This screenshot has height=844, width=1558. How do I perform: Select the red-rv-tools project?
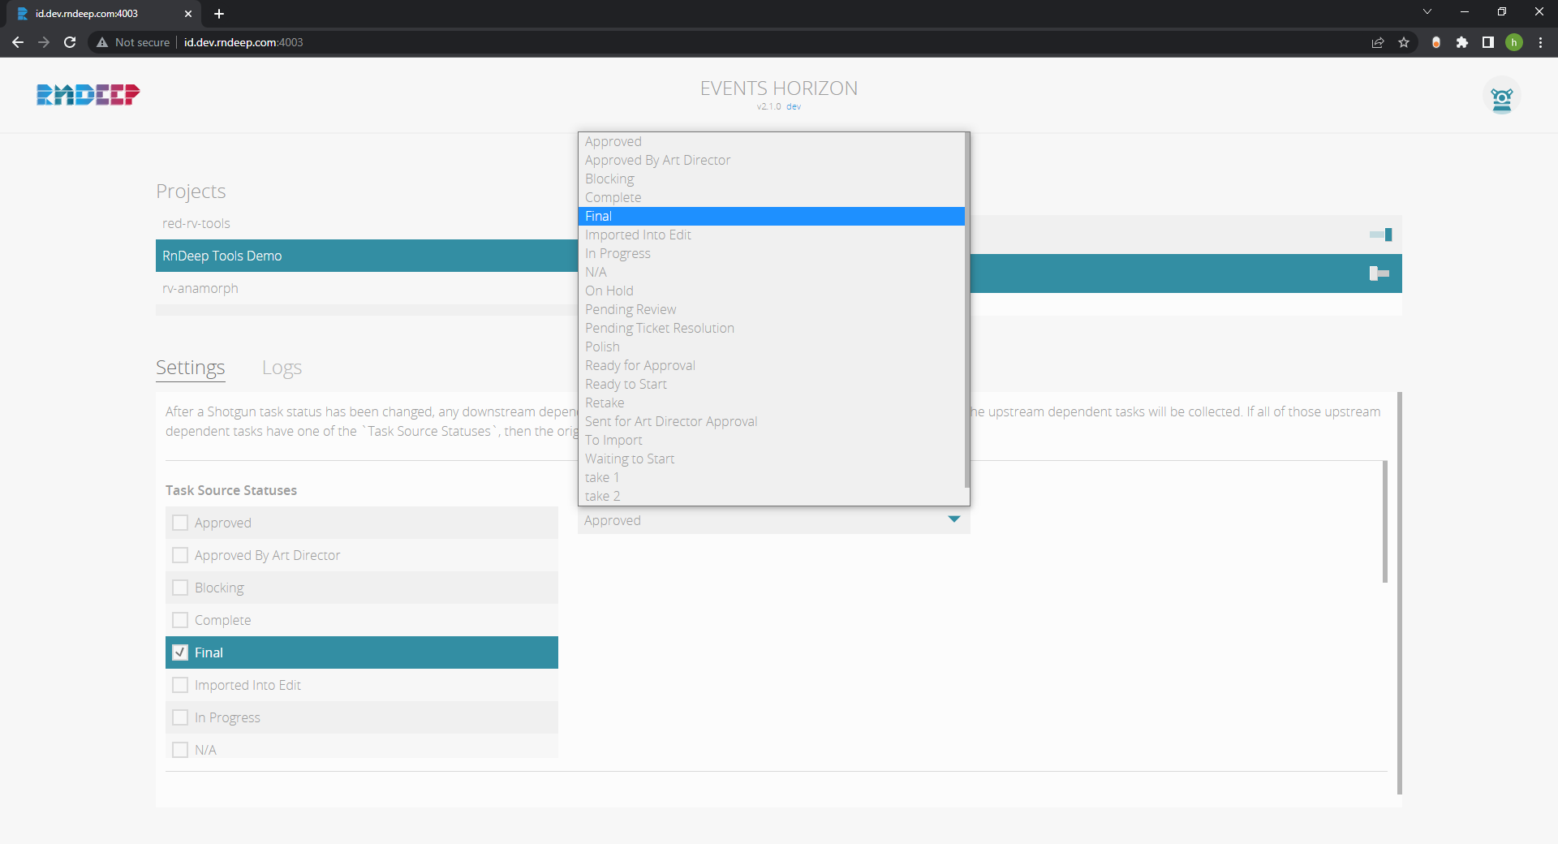196,223
